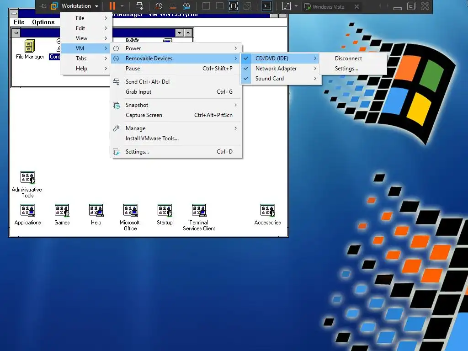This screenshot has width=468, height=351.
Task: Expand the Network Adapter submenu arrow
Action: pos(315,69)
